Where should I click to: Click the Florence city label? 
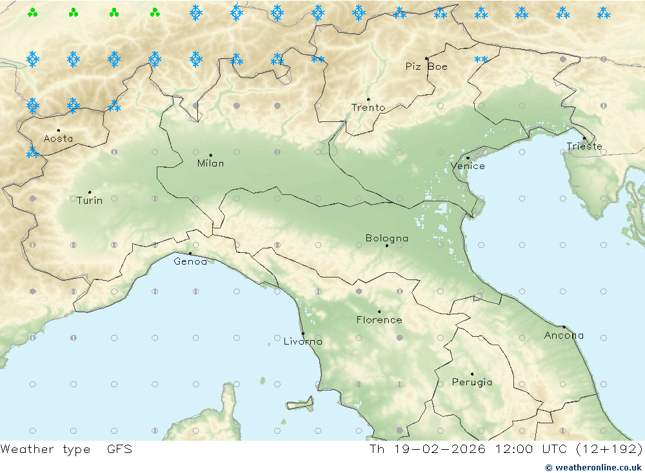click(x=379, y=320)
